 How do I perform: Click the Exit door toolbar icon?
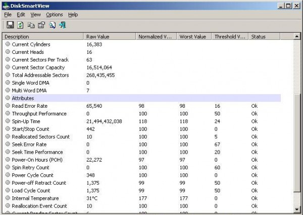(63, 25)
